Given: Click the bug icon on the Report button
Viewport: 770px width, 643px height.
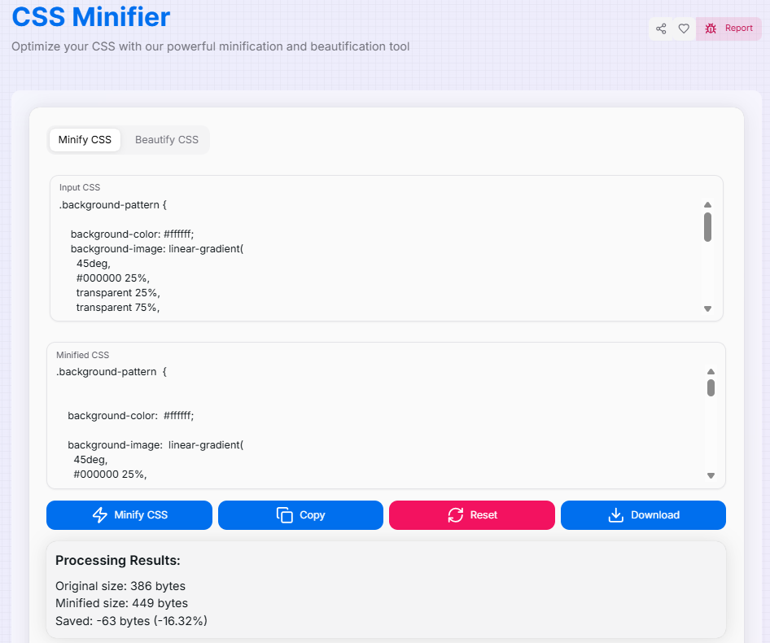Looking at the screenshot, I should pos(711,28).
